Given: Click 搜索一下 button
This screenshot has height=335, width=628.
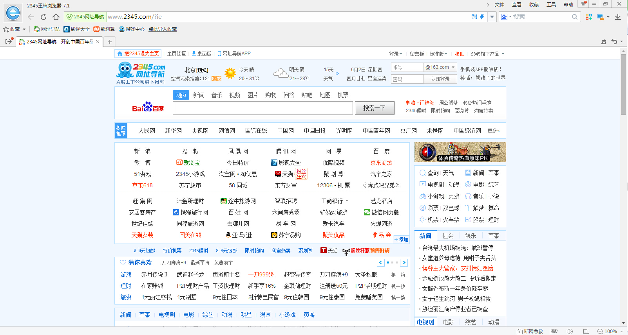Looking at the screenshot, I should click(375, 108).
